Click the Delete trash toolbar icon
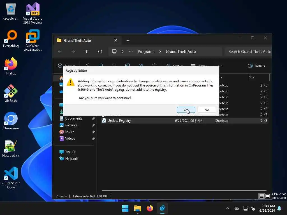Screen dimensions: 287x215 click(x=154, y=66)
